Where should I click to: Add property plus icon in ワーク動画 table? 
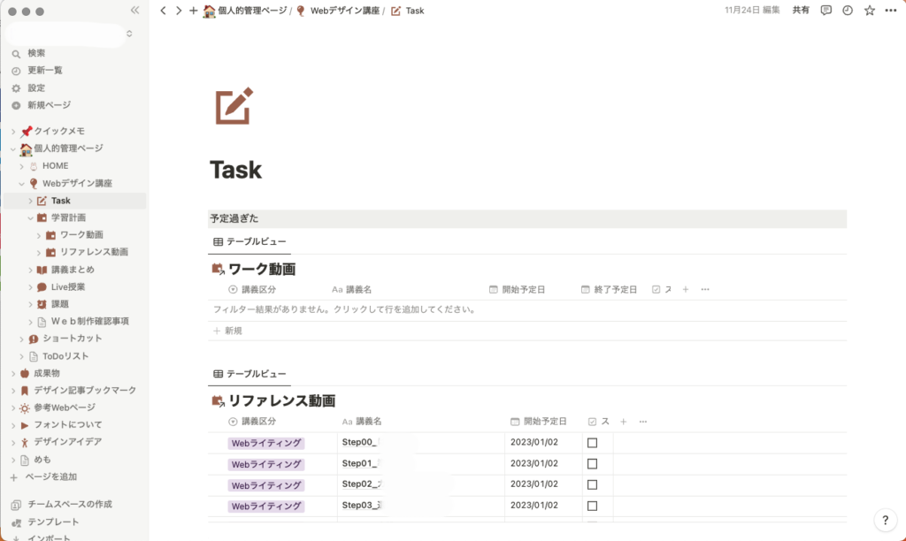click(687, 289)
